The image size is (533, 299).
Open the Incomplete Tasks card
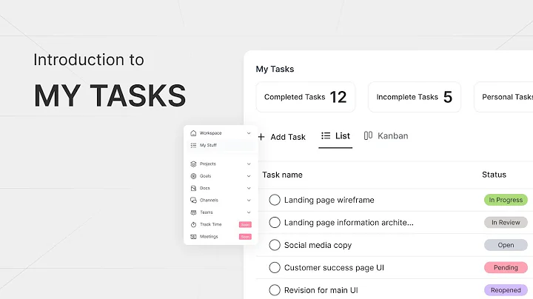[x=415, y=97]
